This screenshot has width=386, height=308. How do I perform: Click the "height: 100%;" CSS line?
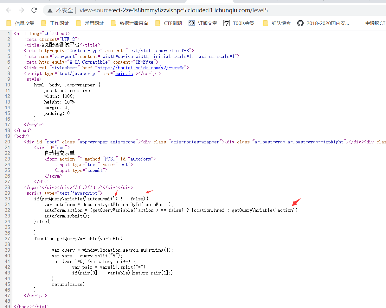pyautogui.click(x=61, y=102)
